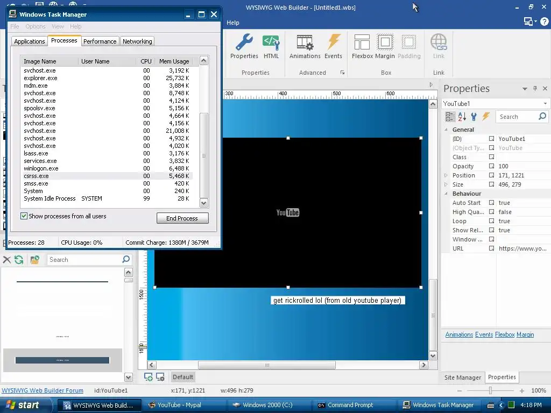Switch to YouTube - Mypal taskbar window
The height and width of the screenshot is (413, 551).
(185, 405)
